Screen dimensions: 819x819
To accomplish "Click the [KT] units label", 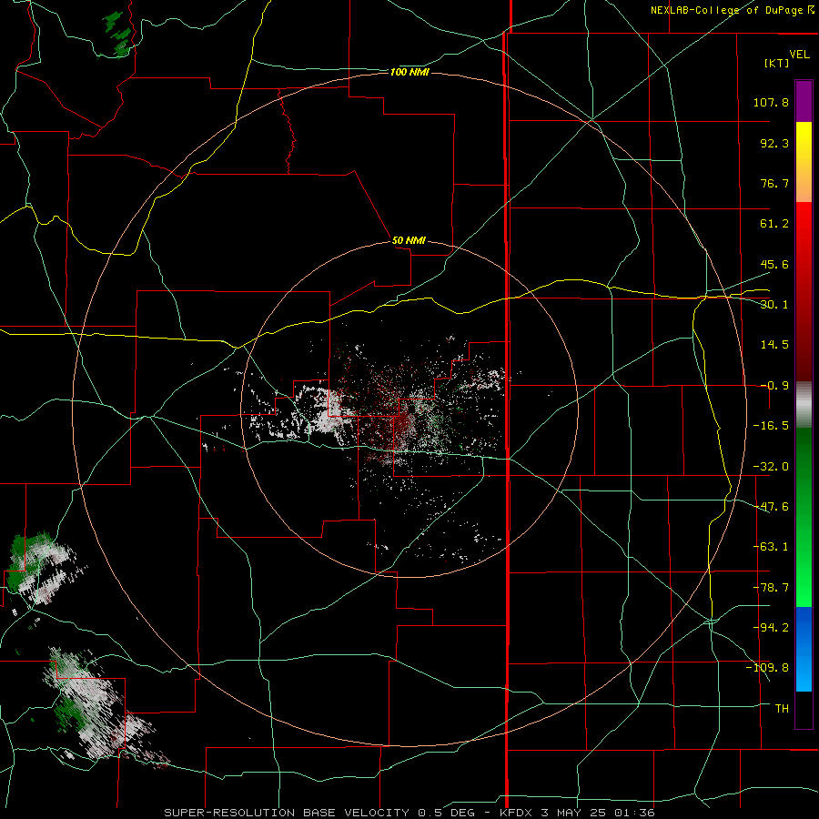I will [777, 63].
